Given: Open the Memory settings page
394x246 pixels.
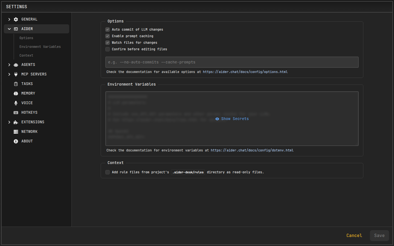Looking at the screenshot, I should click(x=36, y=93).
